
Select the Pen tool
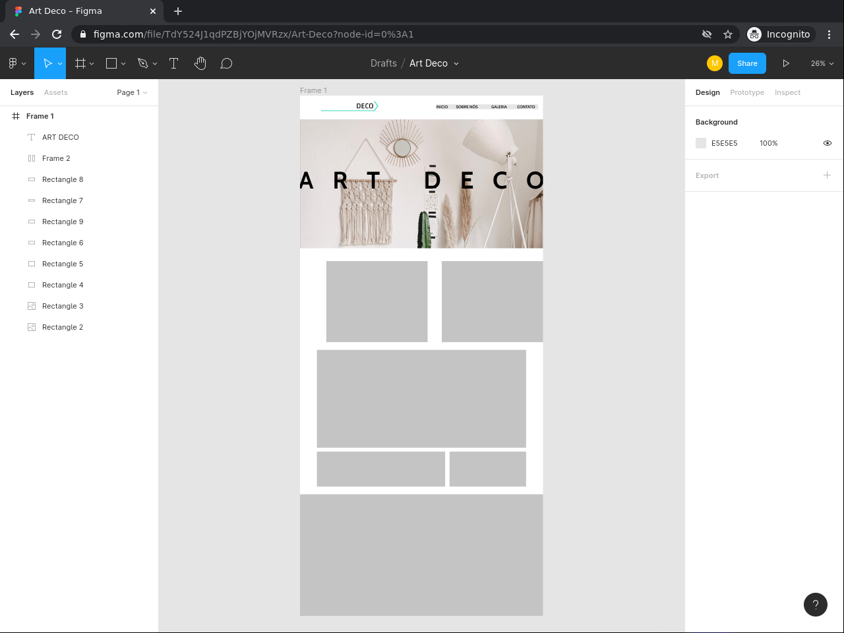click(x=142, y=63)
